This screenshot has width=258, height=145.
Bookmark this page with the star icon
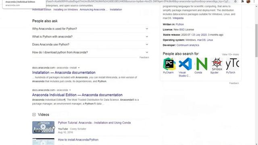pos(235,2)
